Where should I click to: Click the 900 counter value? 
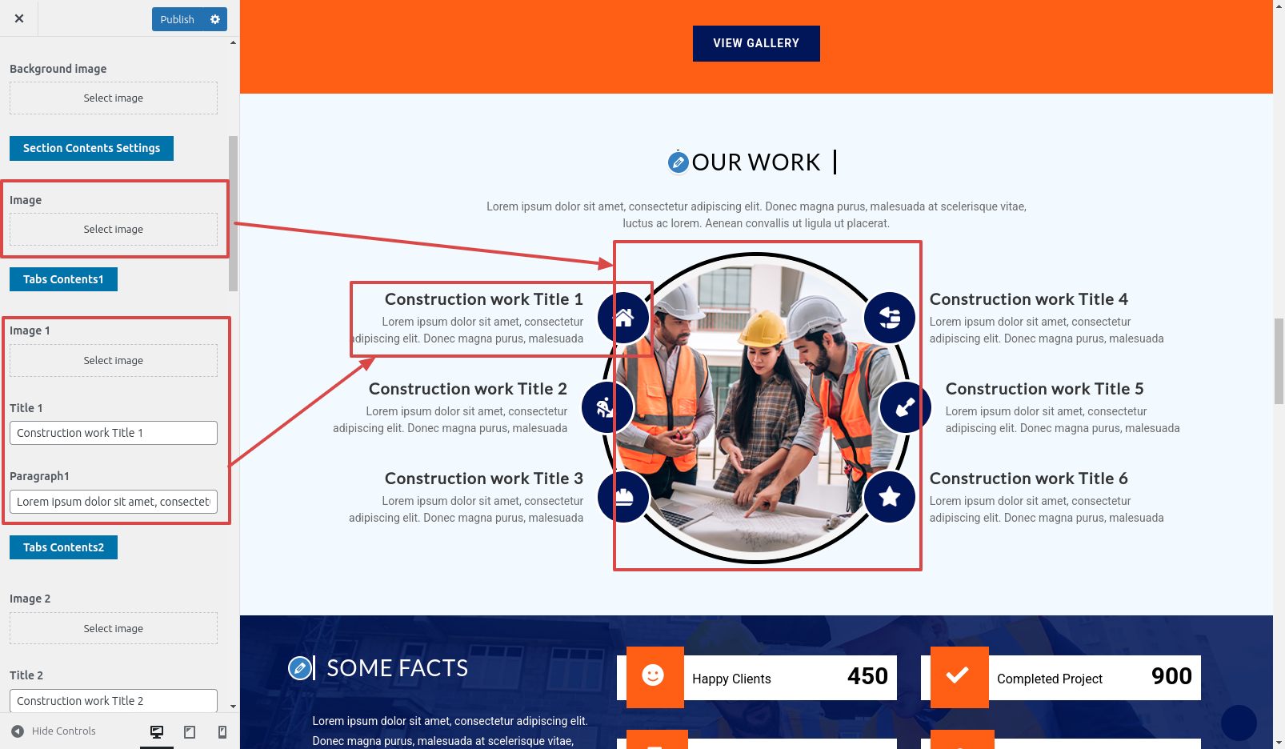click(1172, 677)
